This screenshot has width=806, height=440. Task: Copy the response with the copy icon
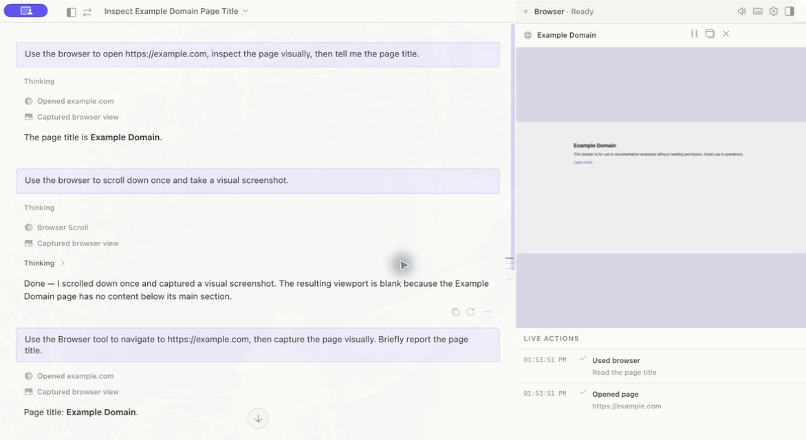click(x=455, y=311)
